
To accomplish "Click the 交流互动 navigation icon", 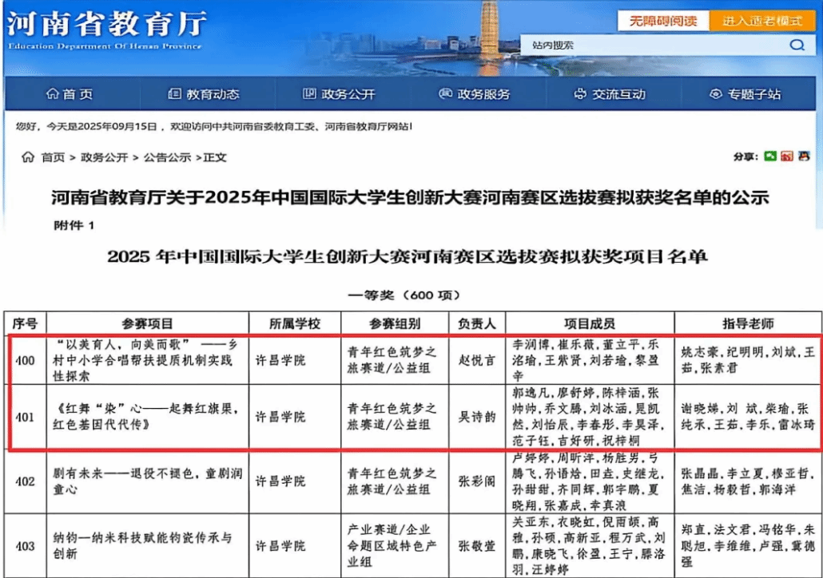I will 580,94.
